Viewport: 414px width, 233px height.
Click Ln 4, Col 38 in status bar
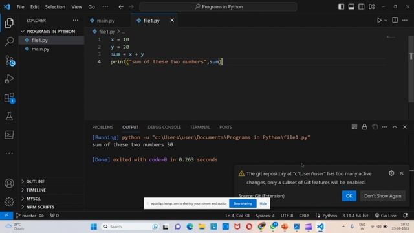[237, 216]
